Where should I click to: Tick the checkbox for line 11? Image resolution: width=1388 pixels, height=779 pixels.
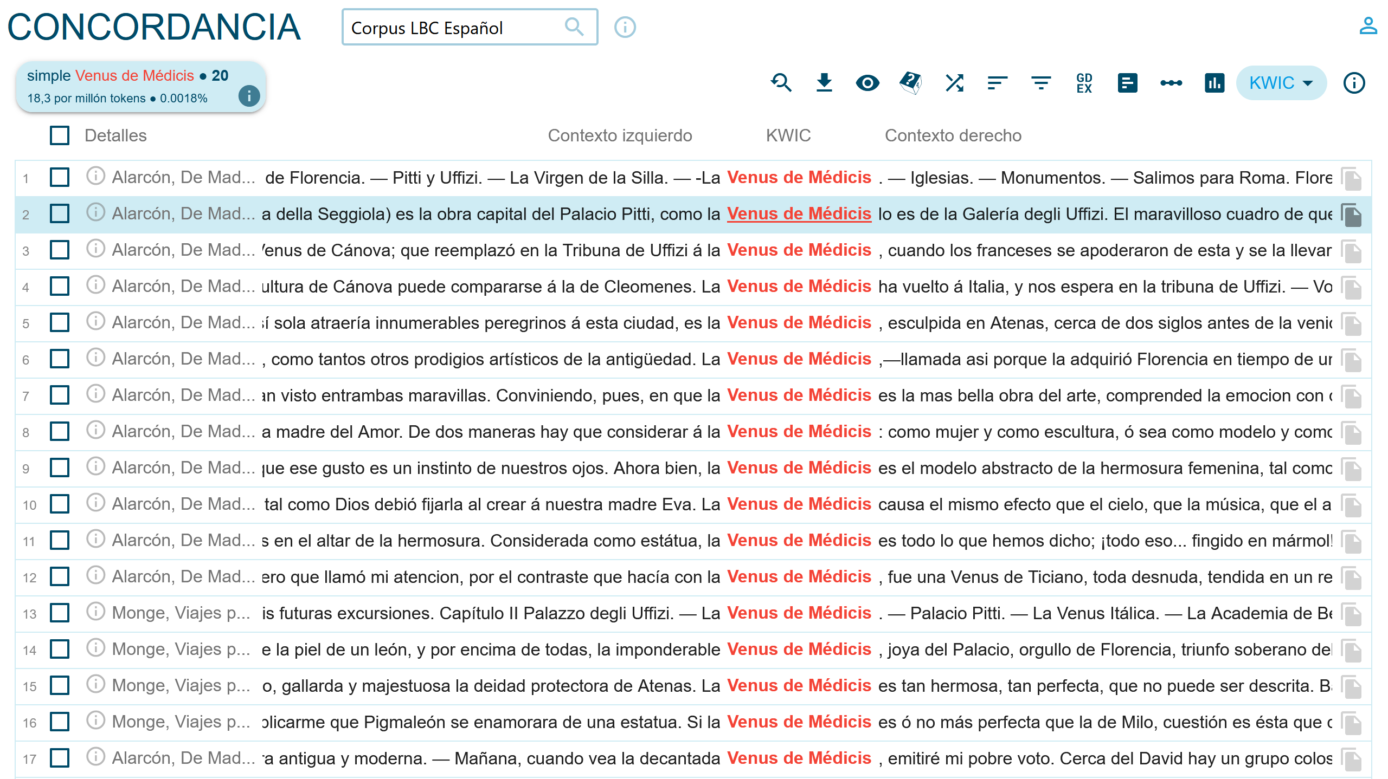tap(60, 540)
